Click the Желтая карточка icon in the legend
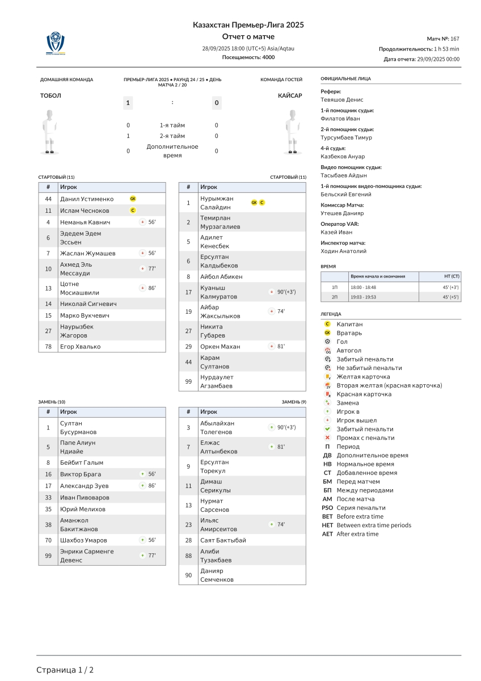Viewport: 481px width, 681px height. click(327, 377)
